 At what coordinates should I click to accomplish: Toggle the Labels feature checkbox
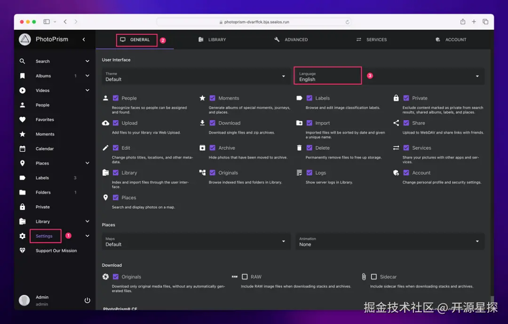(310, 98)
